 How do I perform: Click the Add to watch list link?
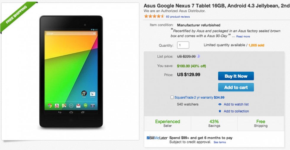coord(236,104)
